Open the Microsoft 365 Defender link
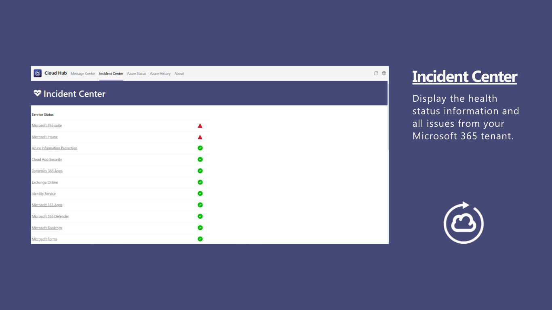Screen dimensions: 552x310 (51, 216)
